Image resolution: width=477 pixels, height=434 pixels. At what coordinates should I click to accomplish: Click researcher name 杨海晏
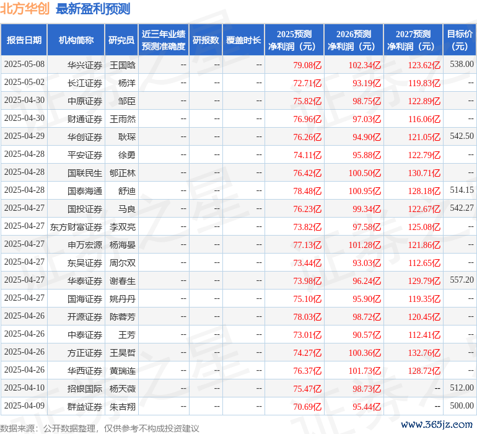[122, 244]
